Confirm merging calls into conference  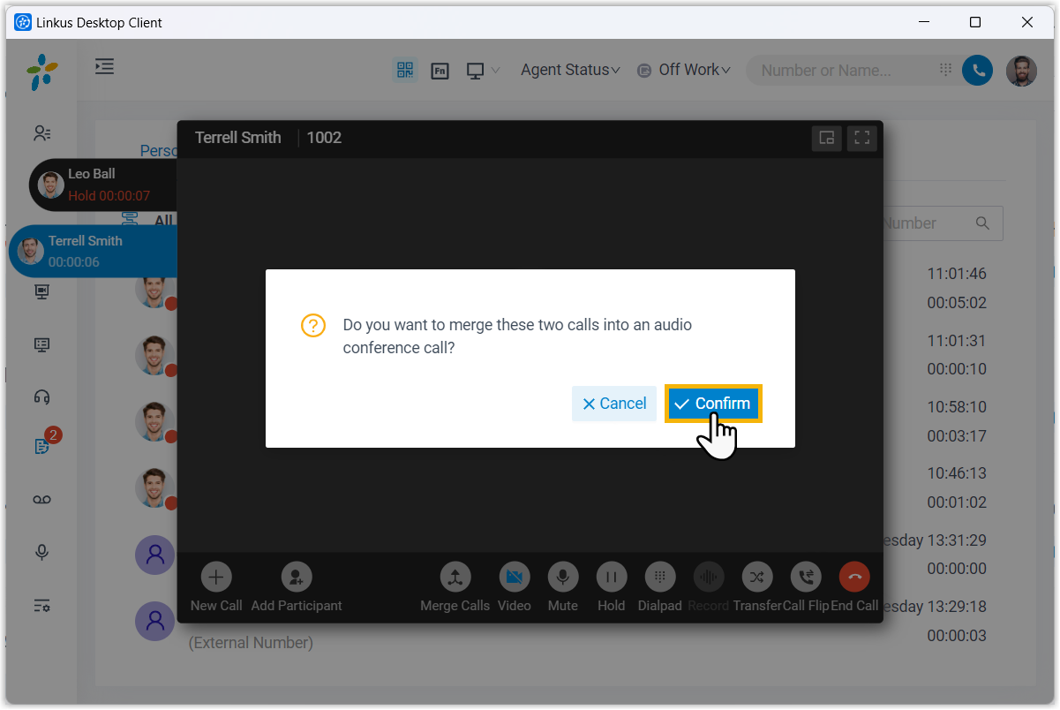point(712,404)
